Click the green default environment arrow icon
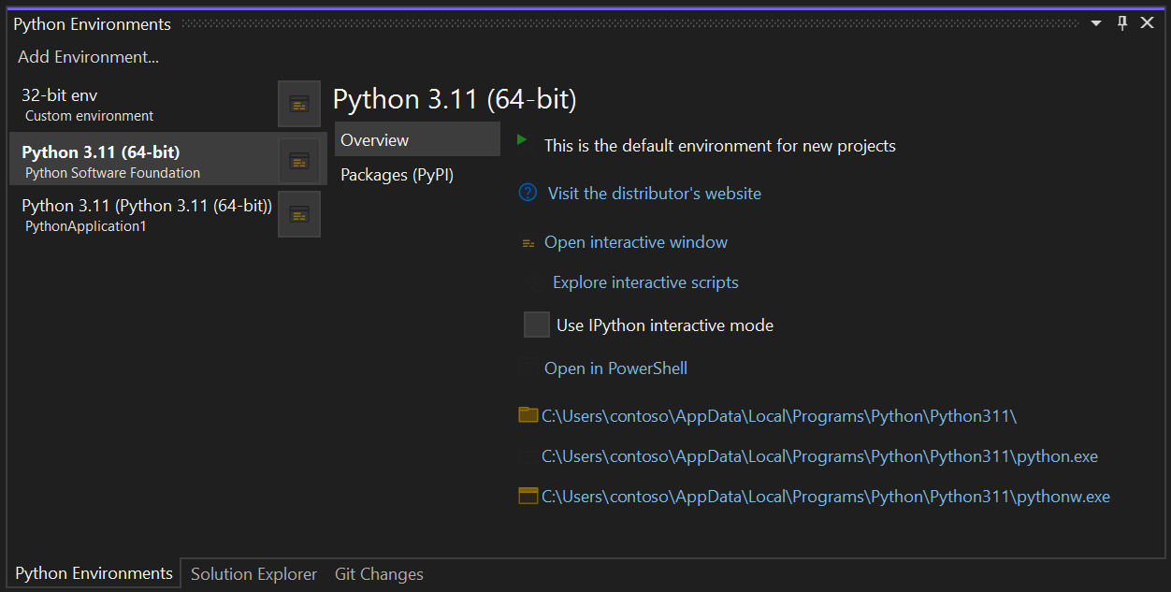 click(522, 139)
